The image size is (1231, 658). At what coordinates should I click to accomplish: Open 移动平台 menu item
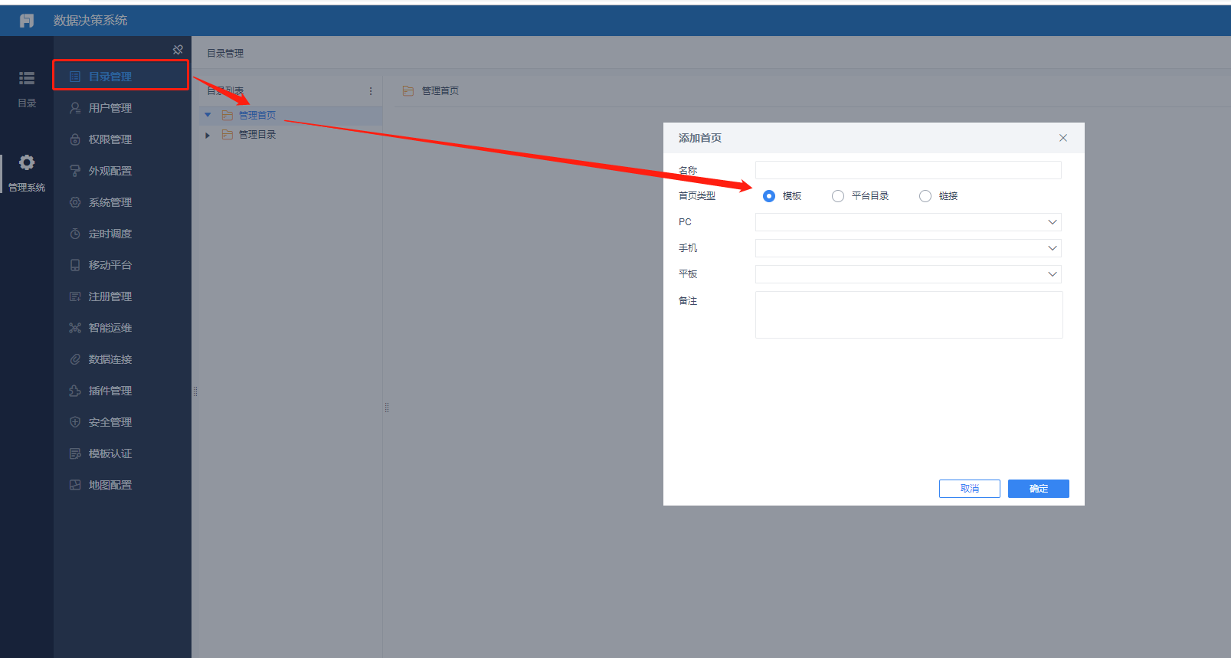[x=121, y=265]
